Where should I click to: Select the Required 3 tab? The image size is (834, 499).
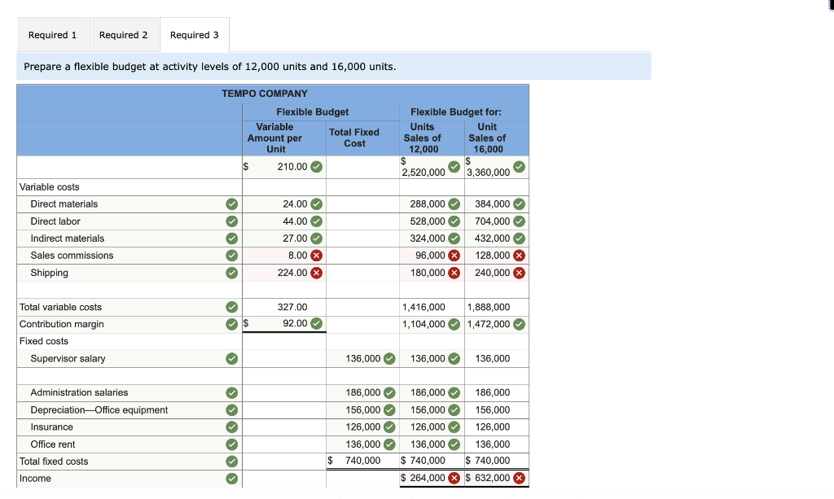click(x=194, y=34)
